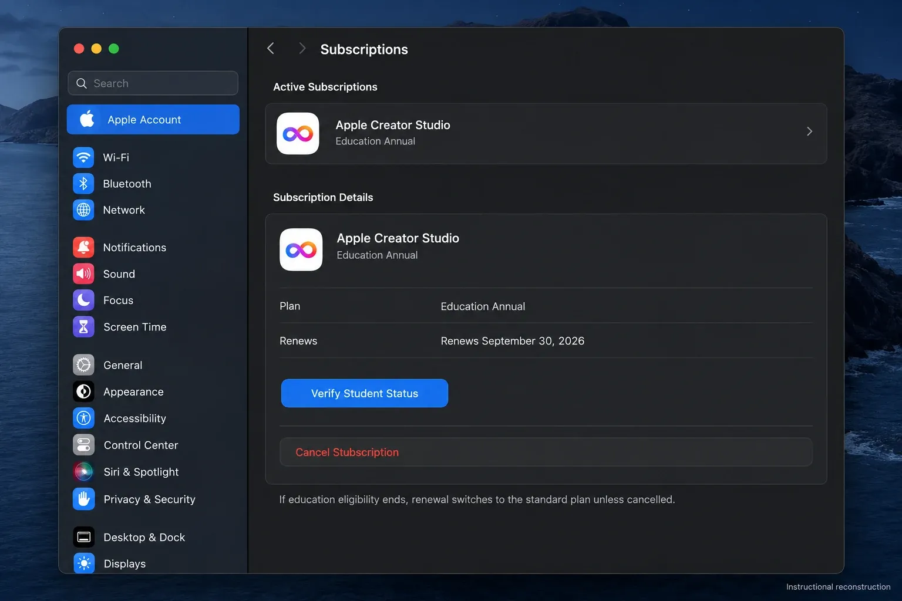This screenshot has width=902, height=601.
Task: Click the Plan row label
Action: (x=290, y=306)
